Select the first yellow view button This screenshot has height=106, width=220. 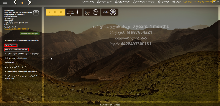pyautogui.click(x=49, y=12)
